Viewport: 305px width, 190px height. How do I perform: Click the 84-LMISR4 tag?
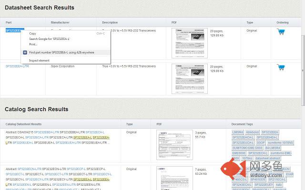click(273, 148)
